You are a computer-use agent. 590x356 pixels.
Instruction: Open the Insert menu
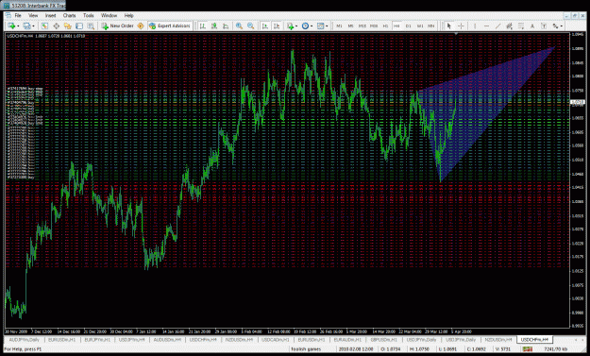[x=50, y=15]
